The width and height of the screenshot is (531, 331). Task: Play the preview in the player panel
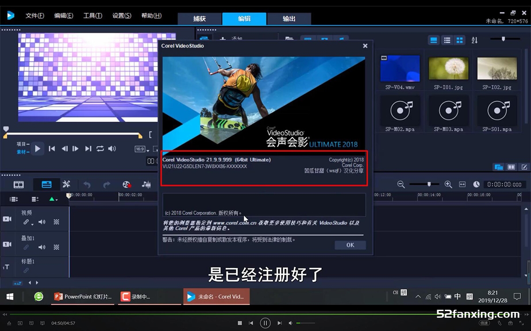[38, 148]
